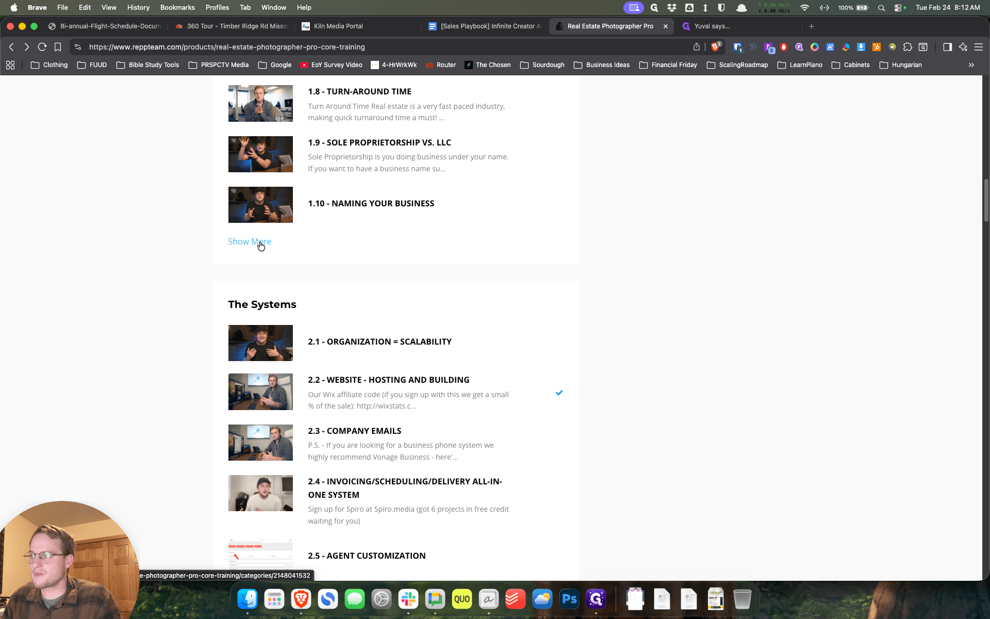Open the Bible Study Tools bookmark folder
The height and width of the screenshot is (619, 990).
point(147,65)
